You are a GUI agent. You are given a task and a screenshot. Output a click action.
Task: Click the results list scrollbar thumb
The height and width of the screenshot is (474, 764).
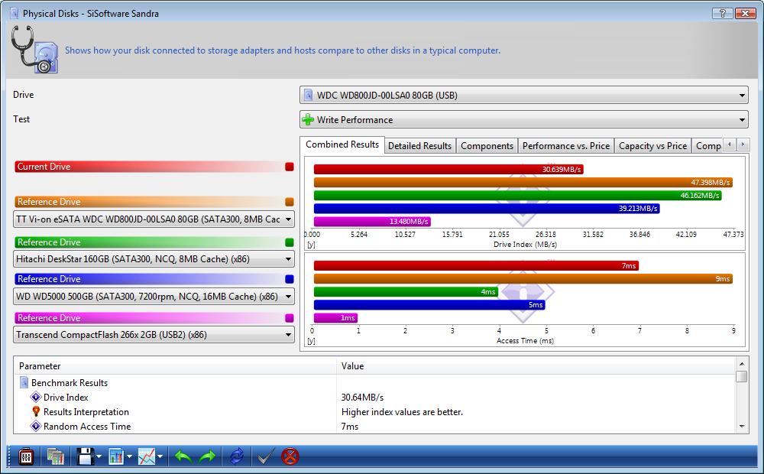(742, 376)
